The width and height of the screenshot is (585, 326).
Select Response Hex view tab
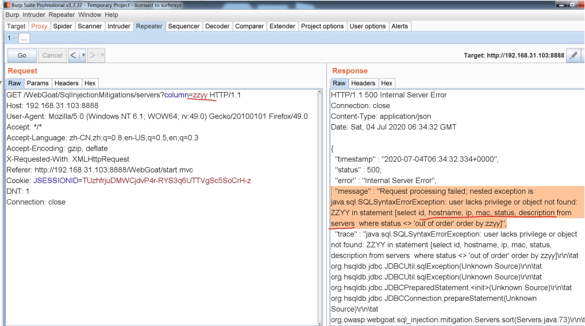[387, 83]
